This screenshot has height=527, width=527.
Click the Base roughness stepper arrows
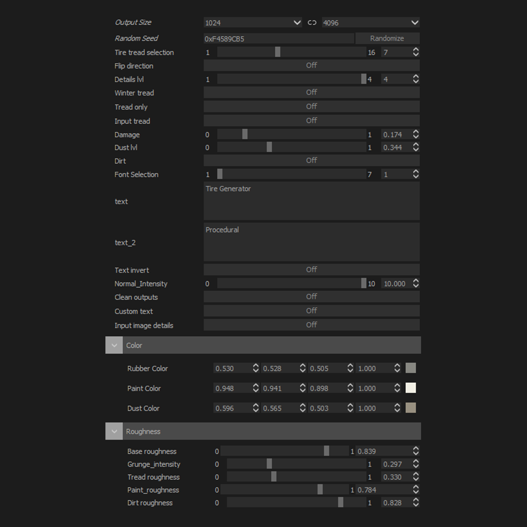pos(416,451)
